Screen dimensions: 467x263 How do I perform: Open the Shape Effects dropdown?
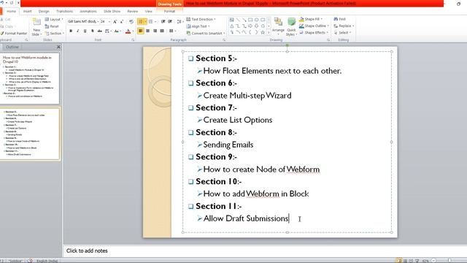point(314,32)
